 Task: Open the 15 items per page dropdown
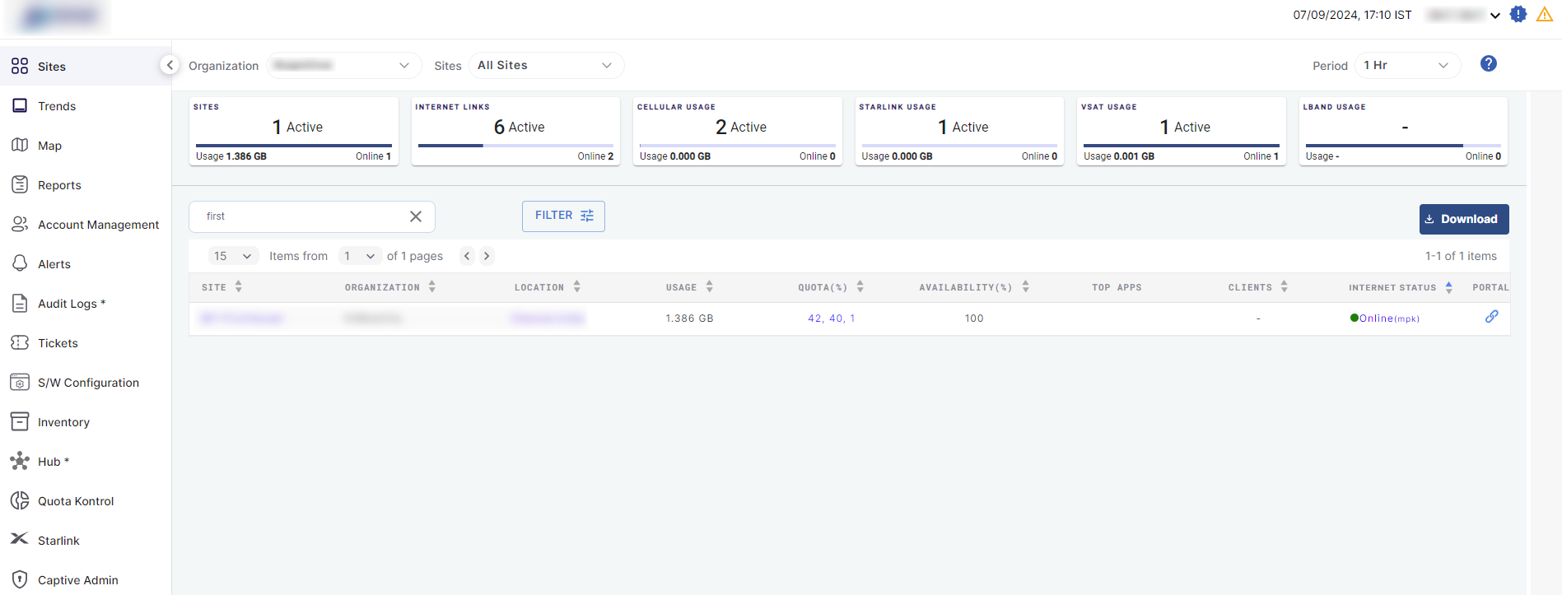233,256
